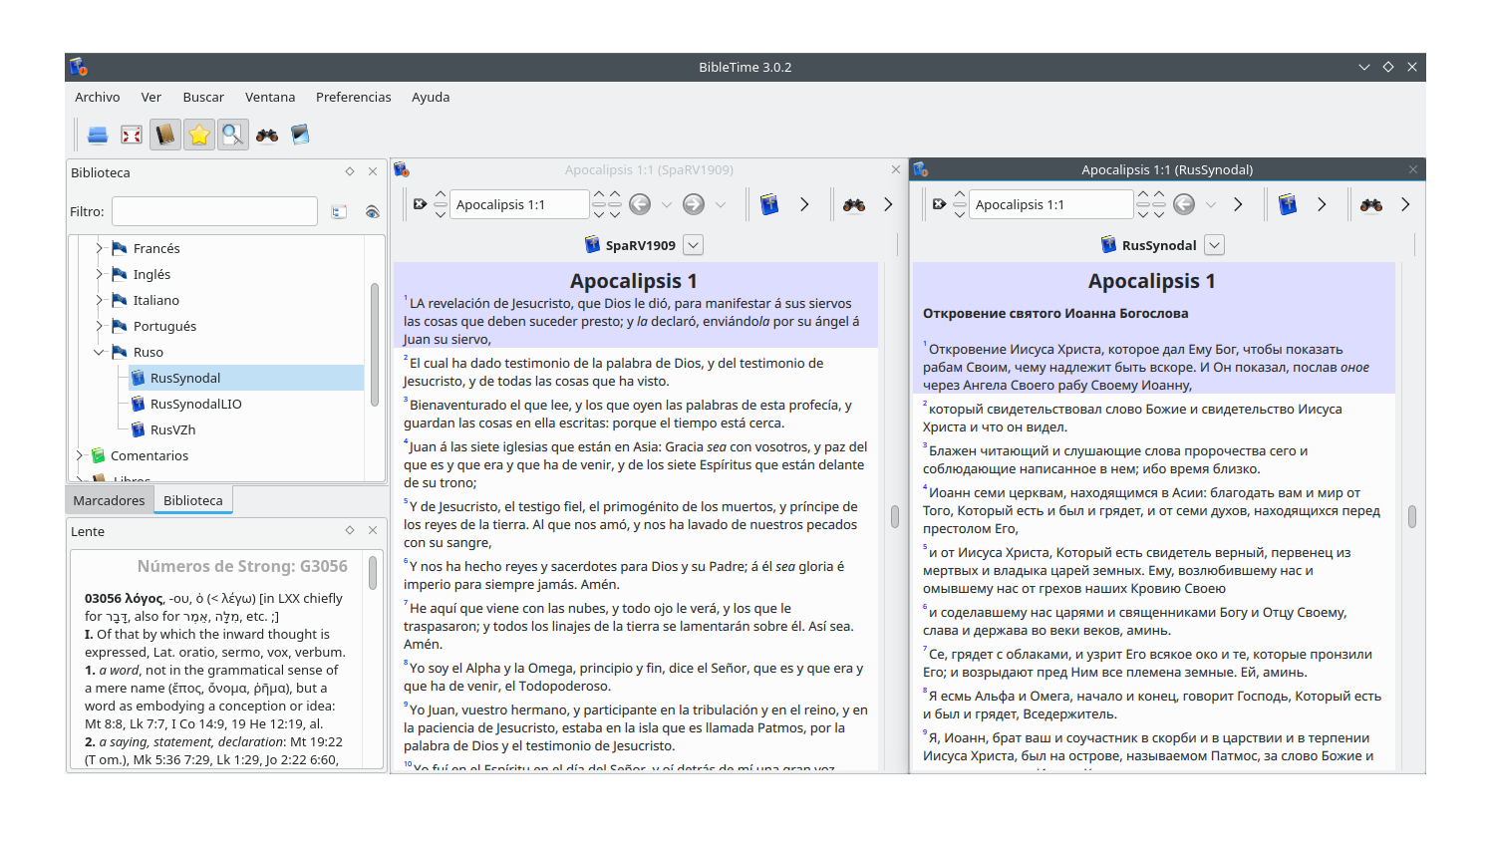Clear the reference field in SpaRV1909 window

pos(420,204)
